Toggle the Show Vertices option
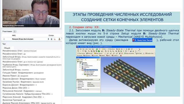Viewport: 184px width, 104px height. coord(81,53)
